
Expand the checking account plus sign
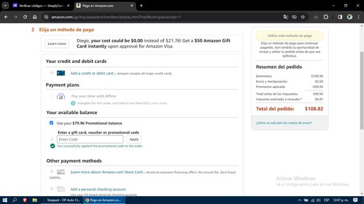(x=52, y=189)
